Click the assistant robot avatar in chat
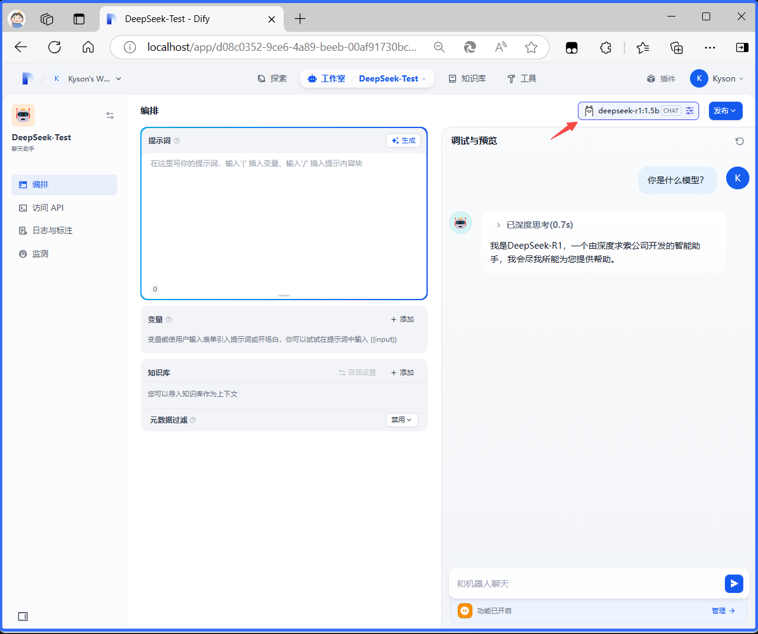 (461, 223)
